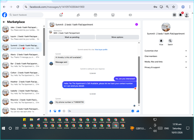Open the Windows Start menu
This screenshot has height=140, width=194.
[3, 128]
